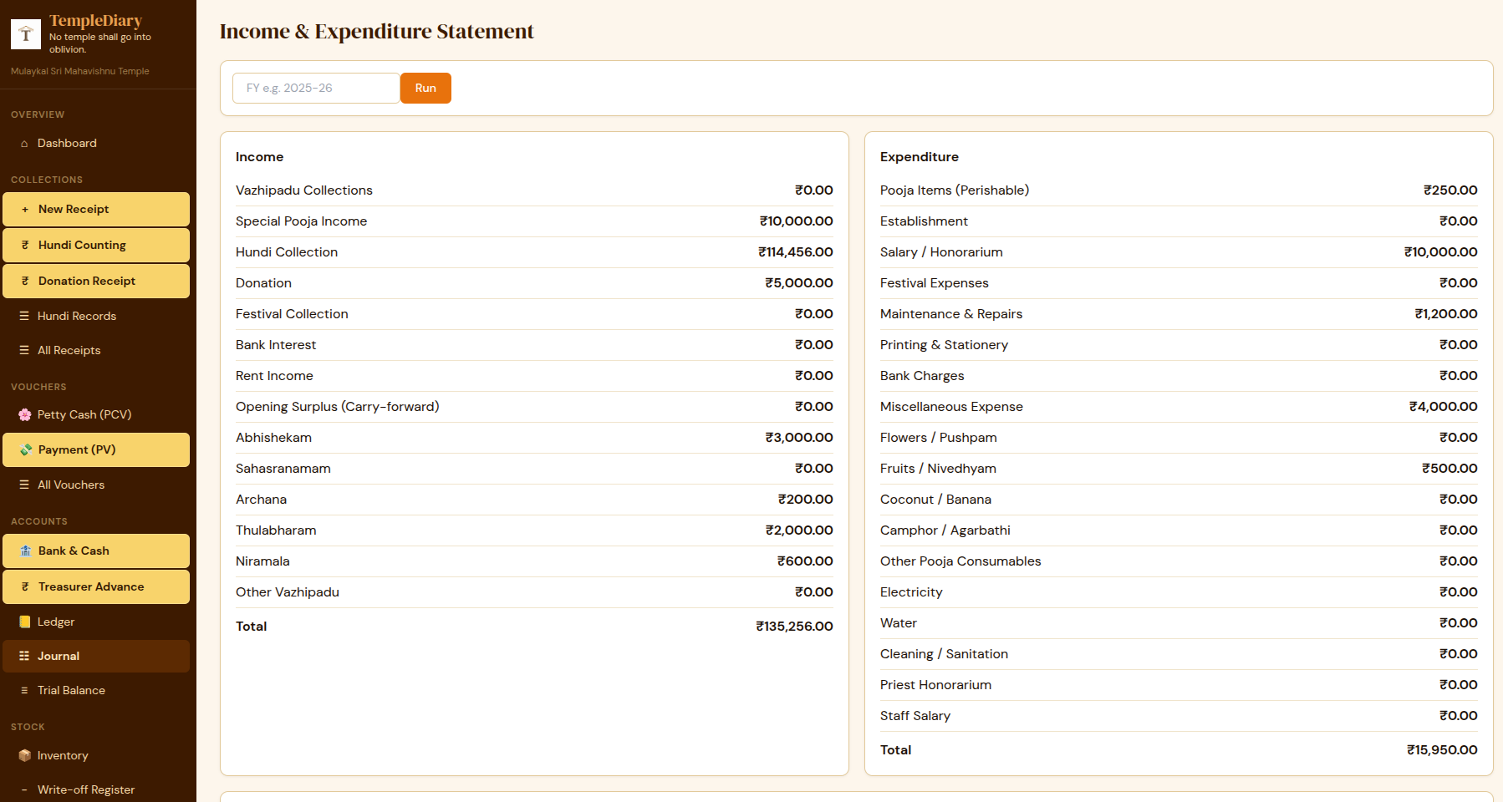
Task: Go to Hundi Counting
Action: point(96,246)
